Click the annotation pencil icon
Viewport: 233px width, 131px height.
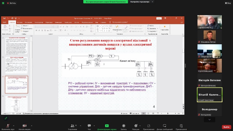coord(6,118)
